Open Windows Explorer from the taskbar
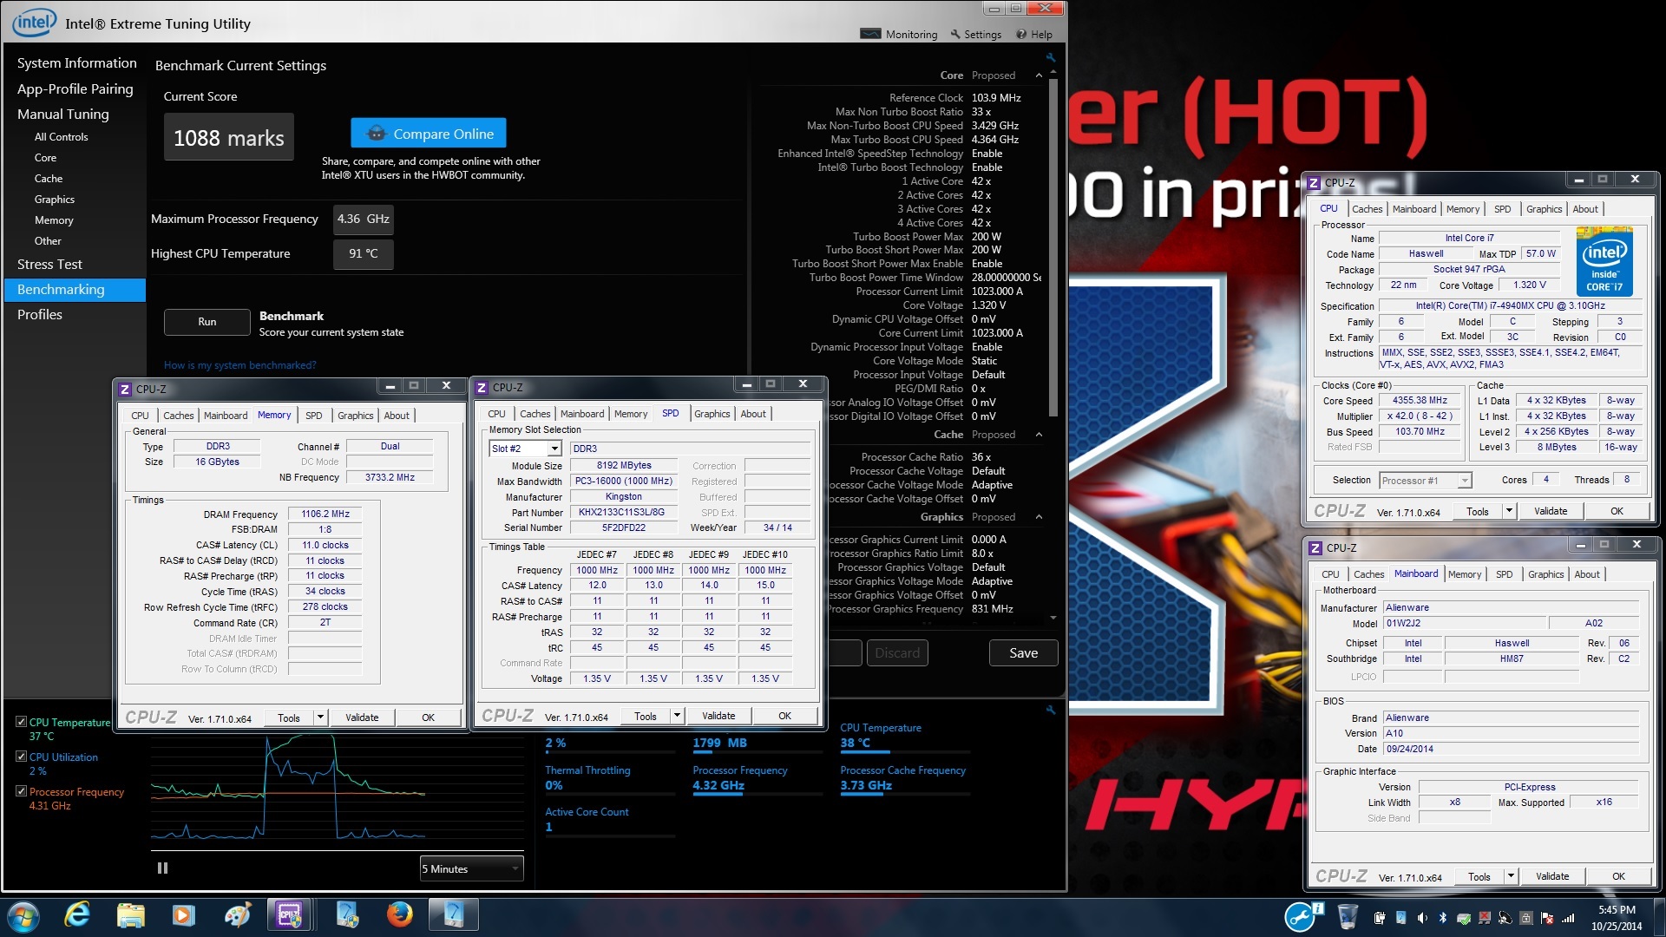The width and height of the screenshot is (1666, 937). point(130,914)
